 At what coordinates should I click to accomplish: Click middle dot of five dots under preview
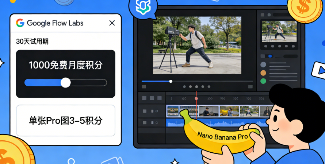click(x=196, y=87)
